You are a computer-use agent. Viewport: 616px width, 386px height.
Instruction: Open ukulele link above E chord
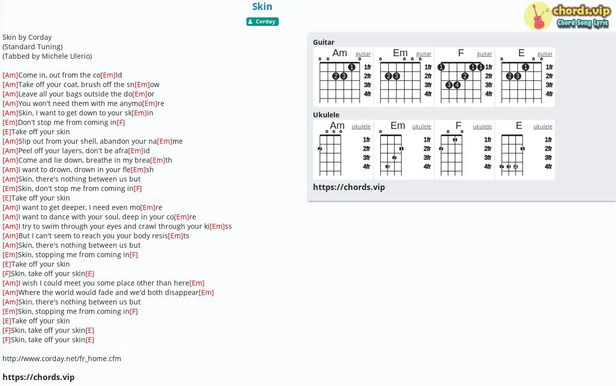tap(543, 126)
